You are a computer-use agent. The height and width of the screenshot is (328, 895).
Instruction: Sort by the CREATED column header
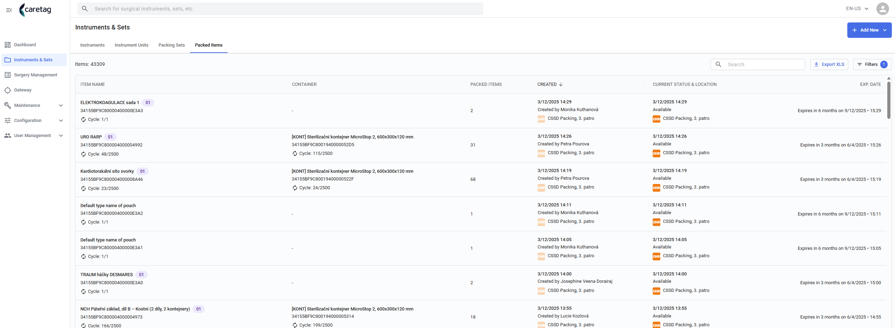coord(547,84)
